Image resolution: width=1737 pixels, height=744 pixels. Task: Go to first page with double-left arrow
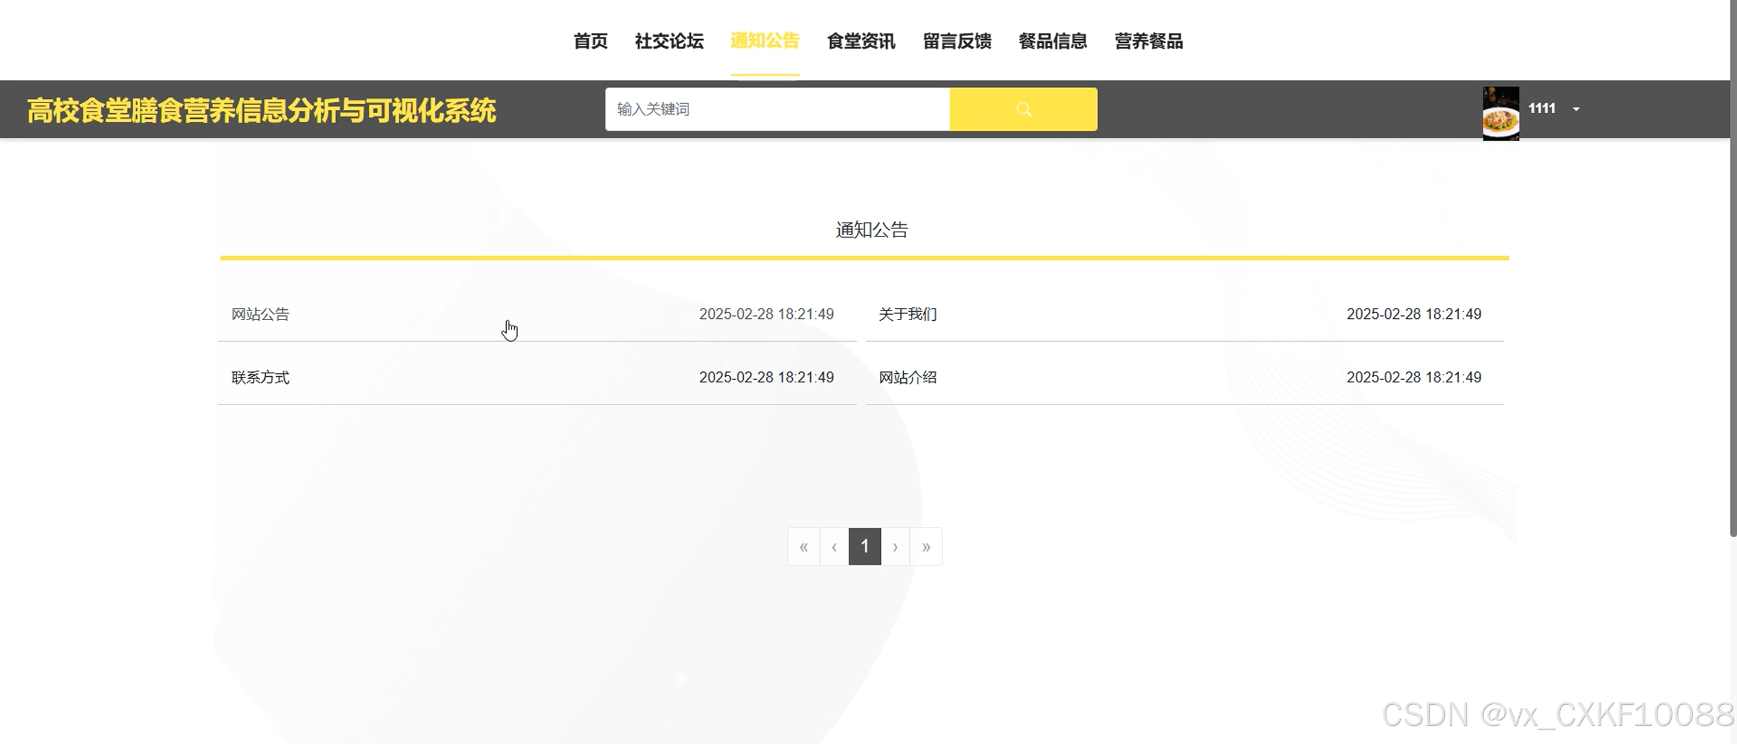pyautogui.click(x=803, y=546)
